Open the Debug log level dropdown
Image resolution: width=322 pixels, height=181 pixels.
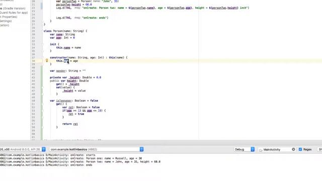pos(244,149)
